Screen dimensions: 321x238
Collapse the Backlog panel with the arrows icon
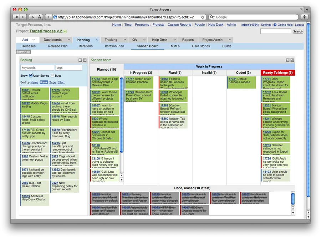(85, 60)
